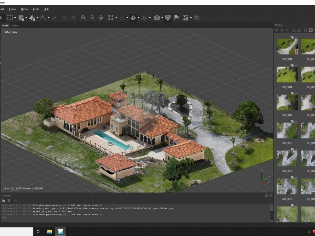Expand the model shading mode dropdown

[x=138, y=18]
